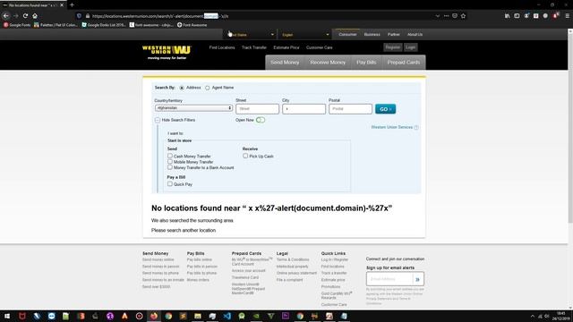
Task: Open Country/territory dropdown
Action: click(x=193, y=108)
